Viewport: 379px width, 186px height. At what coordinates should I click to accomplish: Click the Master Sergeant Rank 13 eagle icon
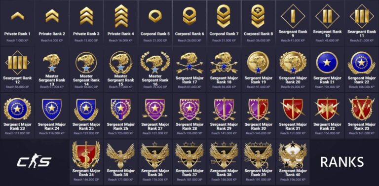point(52,63)
